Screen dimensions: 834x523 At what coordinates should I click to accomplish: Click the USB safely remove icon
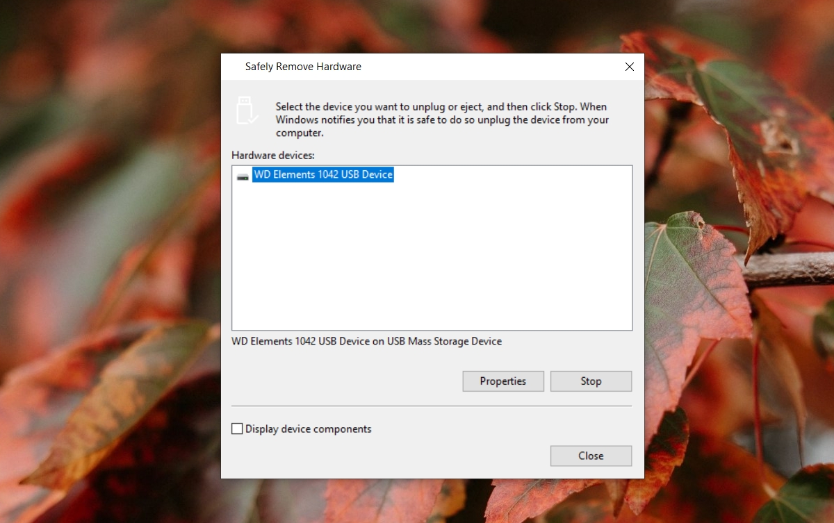point(247,110)
